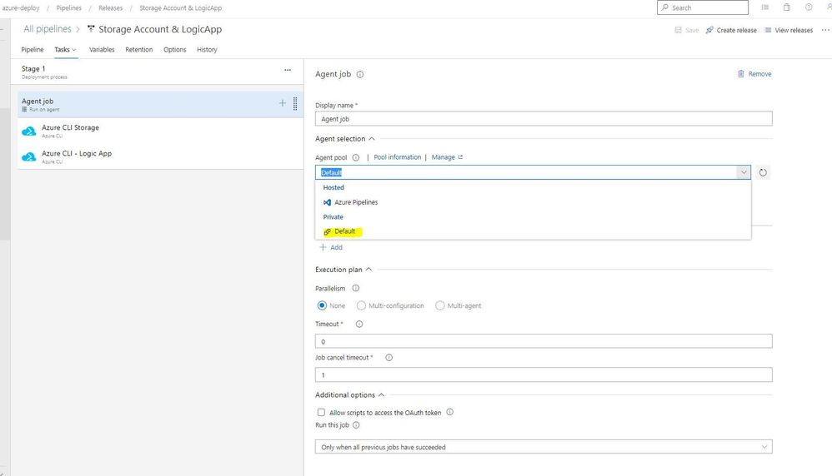Image resolution: width=832 pixels, height=476 pixels.
Task: Click the Azure CLI Storage cloud icon
Action: click(x=28, y=131)
